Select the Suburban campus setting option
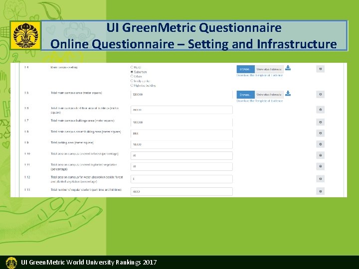This screenshot has height=269, width=359. point(132,72)
